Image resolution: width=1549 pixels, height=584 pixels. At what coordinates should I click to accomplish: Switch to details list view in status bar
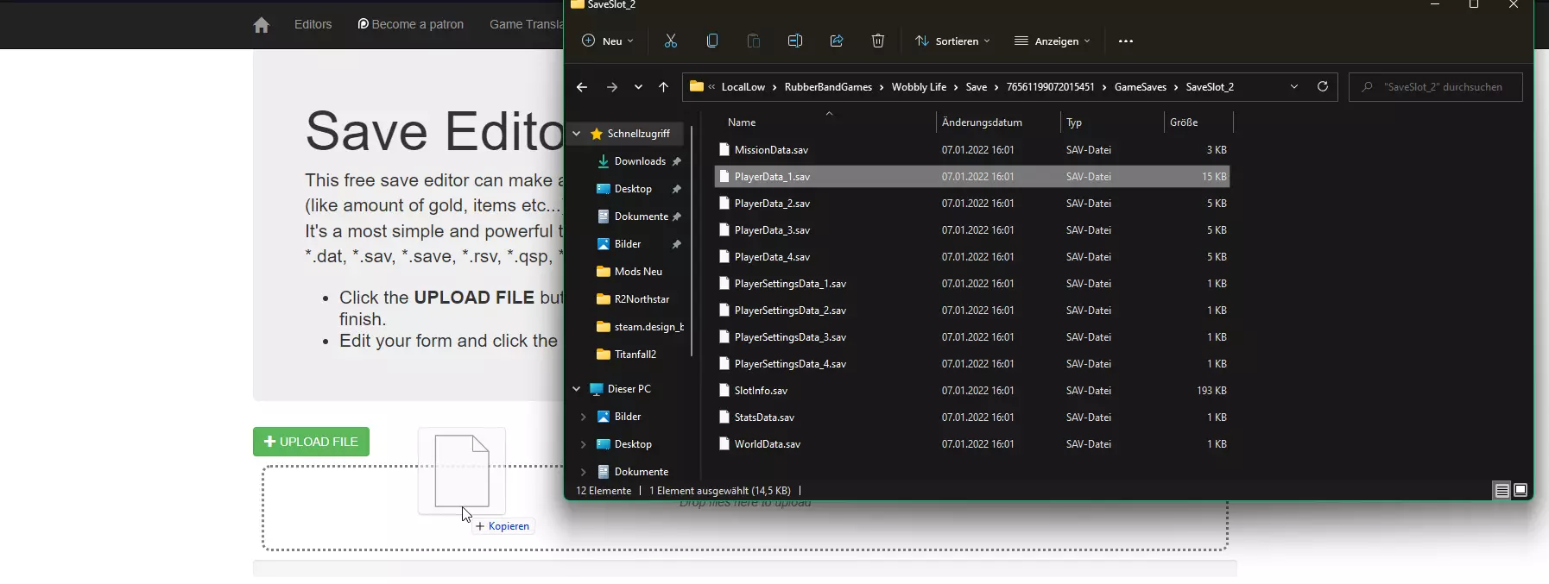(x=1502, y=490)
